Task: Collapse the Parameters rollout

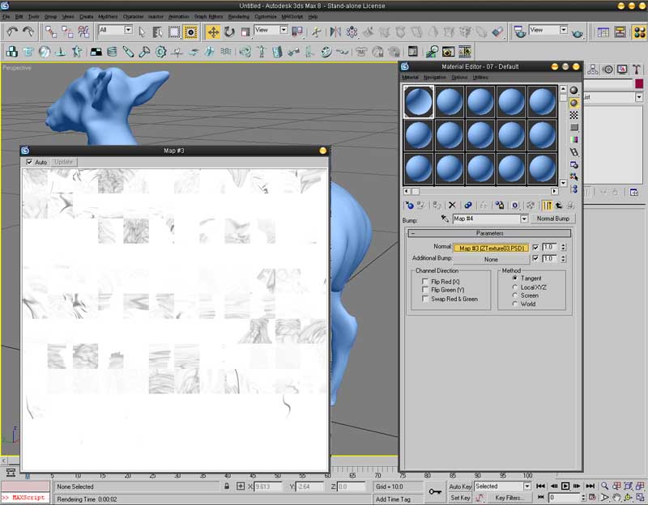Action: (x=490, y=233)
